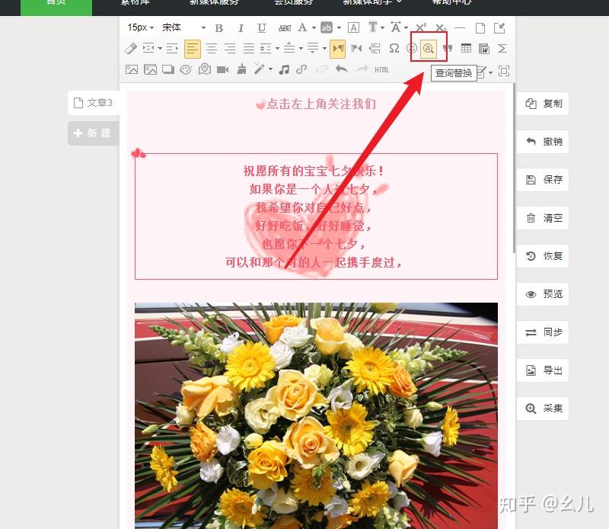Open Find and Replace (查询替换) tool
609x529 pixels.
[430, 48]
